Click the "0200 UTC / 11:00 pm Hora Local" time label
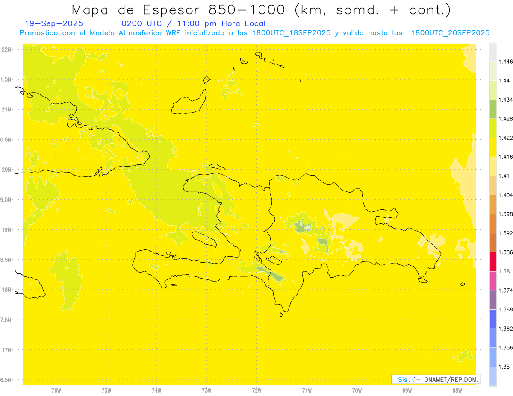 [x=194, y=23]
